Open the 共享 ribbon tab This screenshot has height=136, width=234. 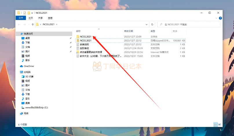[x=40, y=18]
